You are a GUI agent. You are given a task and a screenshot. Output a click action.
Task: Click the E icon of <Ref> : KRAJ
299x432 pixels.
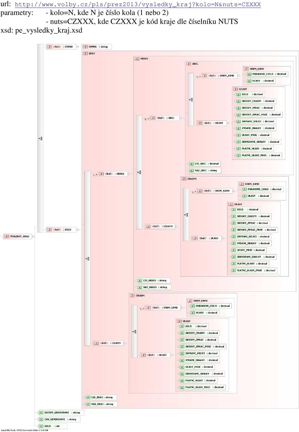click(x=50, y=230)
